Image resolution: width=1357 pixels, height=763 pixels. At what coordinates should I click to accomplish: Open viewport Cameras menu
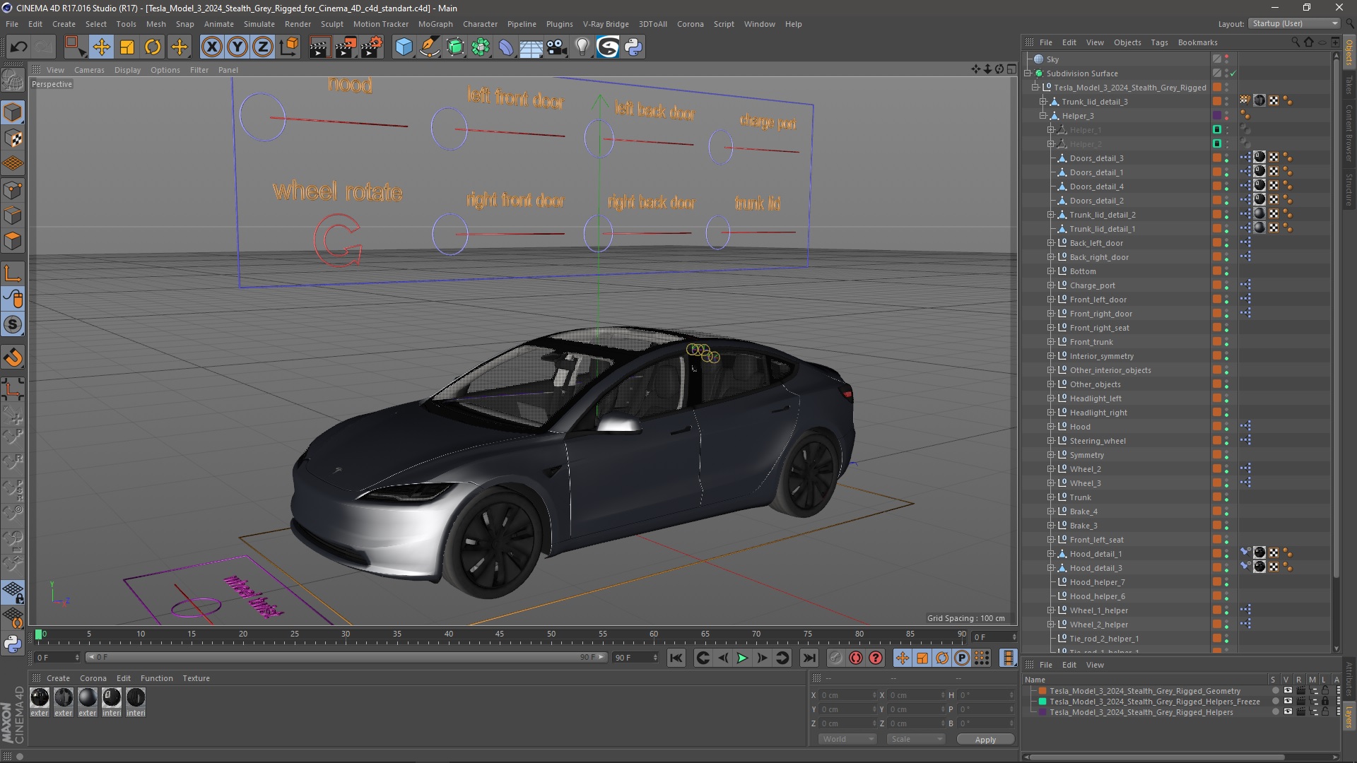[x=89, y=70]
